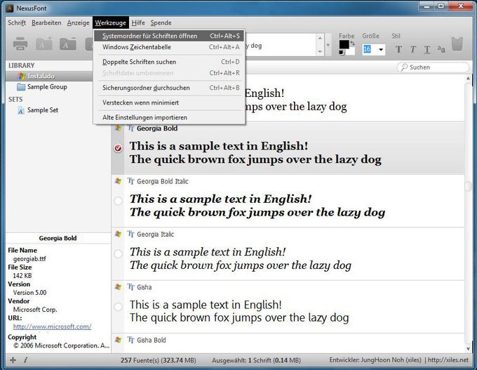Click the Georgia Bold Italic sample text
The height and width of the screenshot is (370, 477).
pyautogui.click(x=257, y=206)
